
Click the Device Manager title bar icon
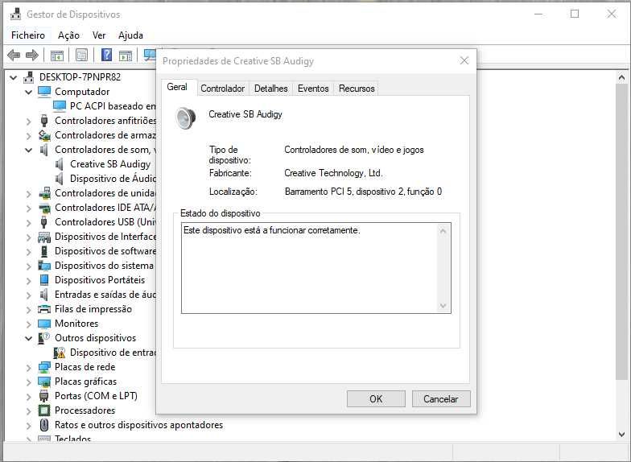[x=16, y=14]
